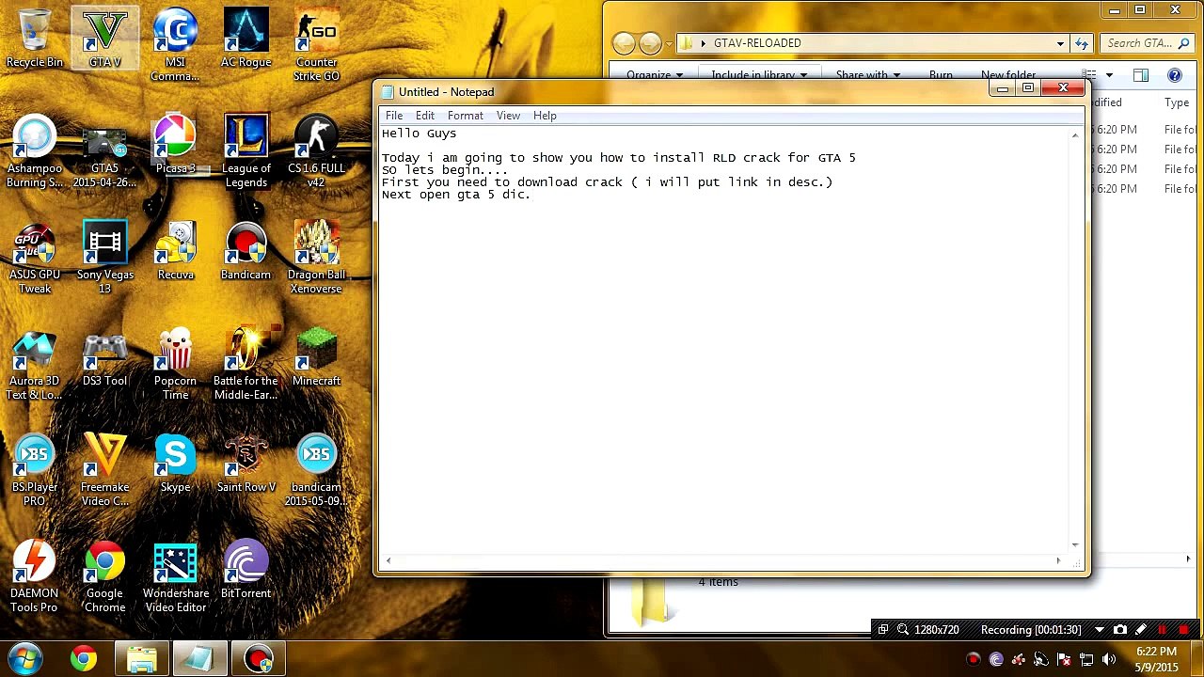The width and height of the screenshot is (1204, 677).
Task: Open the Notepad Format menu
Action: pyautogui.click(x=466, y=116)
